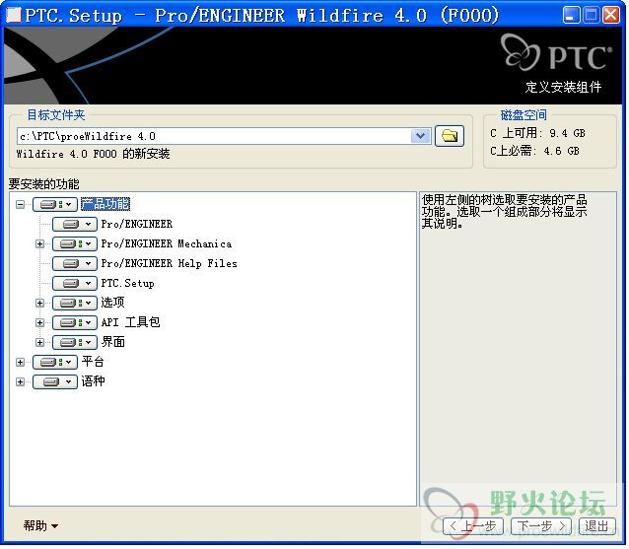Select the 选项 tree item
Viewport: 629px width, 549px height.
112,303
